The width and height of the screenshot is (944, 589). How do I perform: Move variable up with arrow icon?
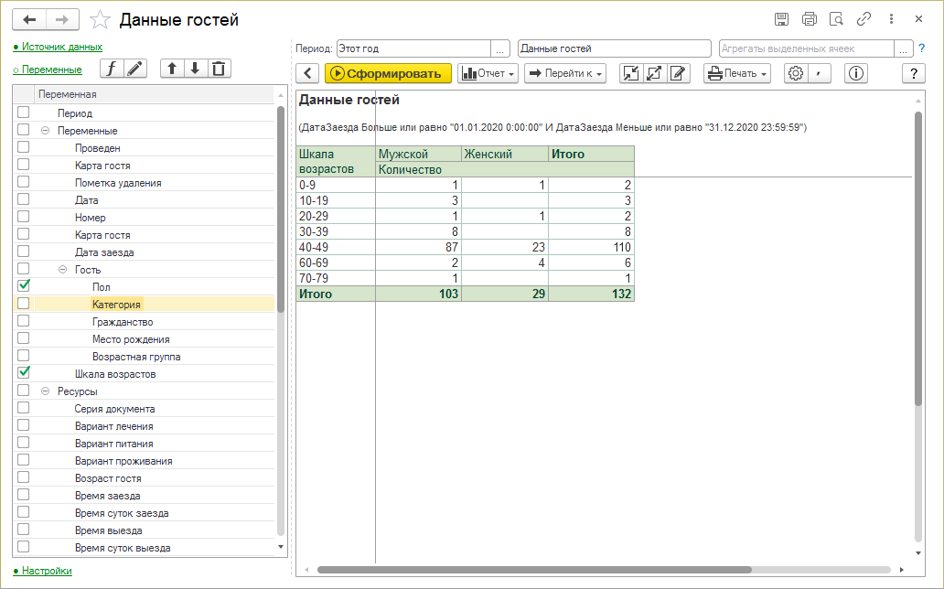tap(172, 69)
